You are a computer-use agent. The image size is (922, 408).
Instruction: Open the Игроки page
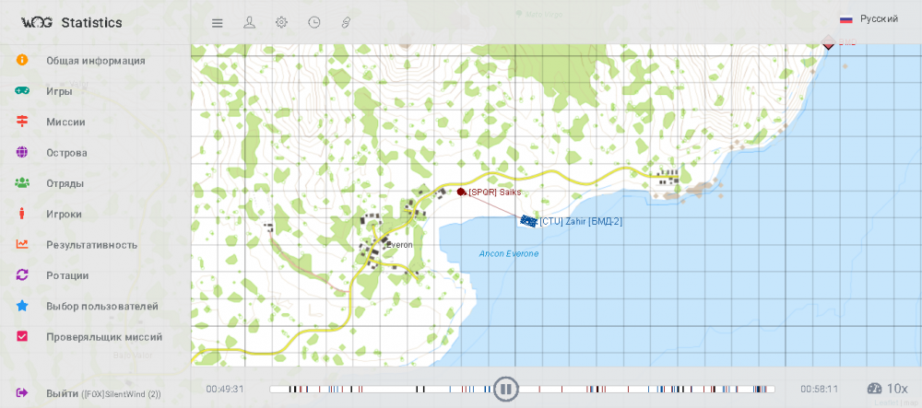pos(64,215)
